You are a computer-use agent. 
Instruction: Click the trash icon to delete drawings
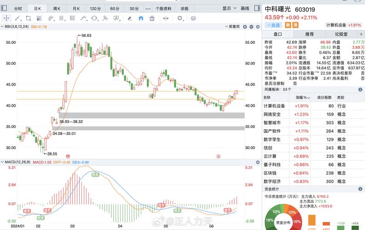[151, 18]
